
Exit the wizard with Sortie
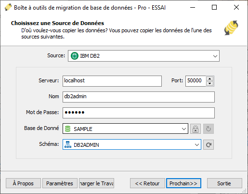pos(224,183)
